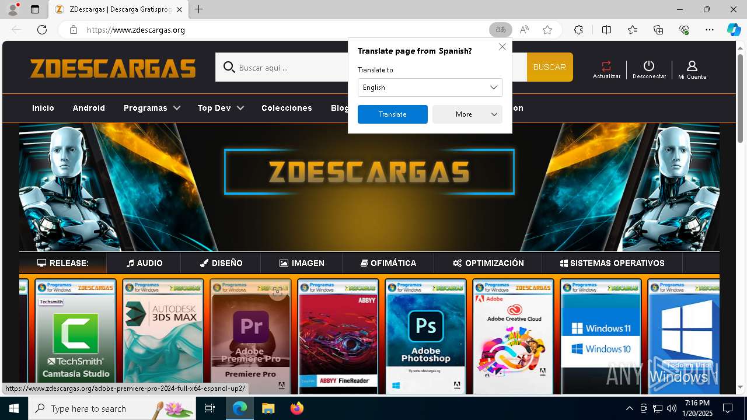The width and height of the screenshot is (747, 420).
Task: Click the Desconectar power icon
Action: (x=649, y=69)
